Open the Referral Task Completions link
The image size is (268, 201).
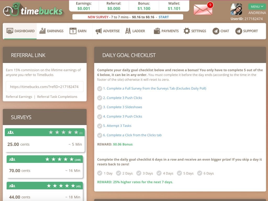coord(57,97)
